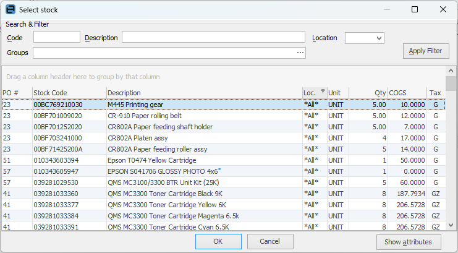
Task: Open the Loc. column filter icon
Action: point(322,92)
